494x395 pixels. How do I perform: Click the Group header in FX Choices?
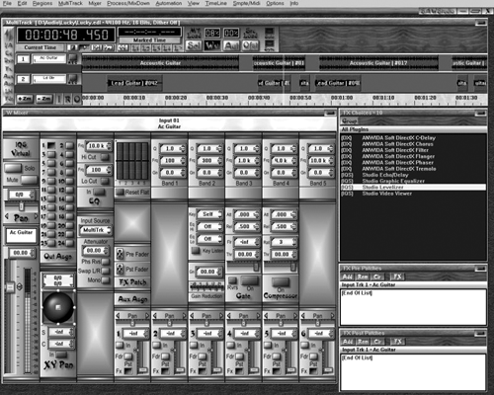pos(350,120)
